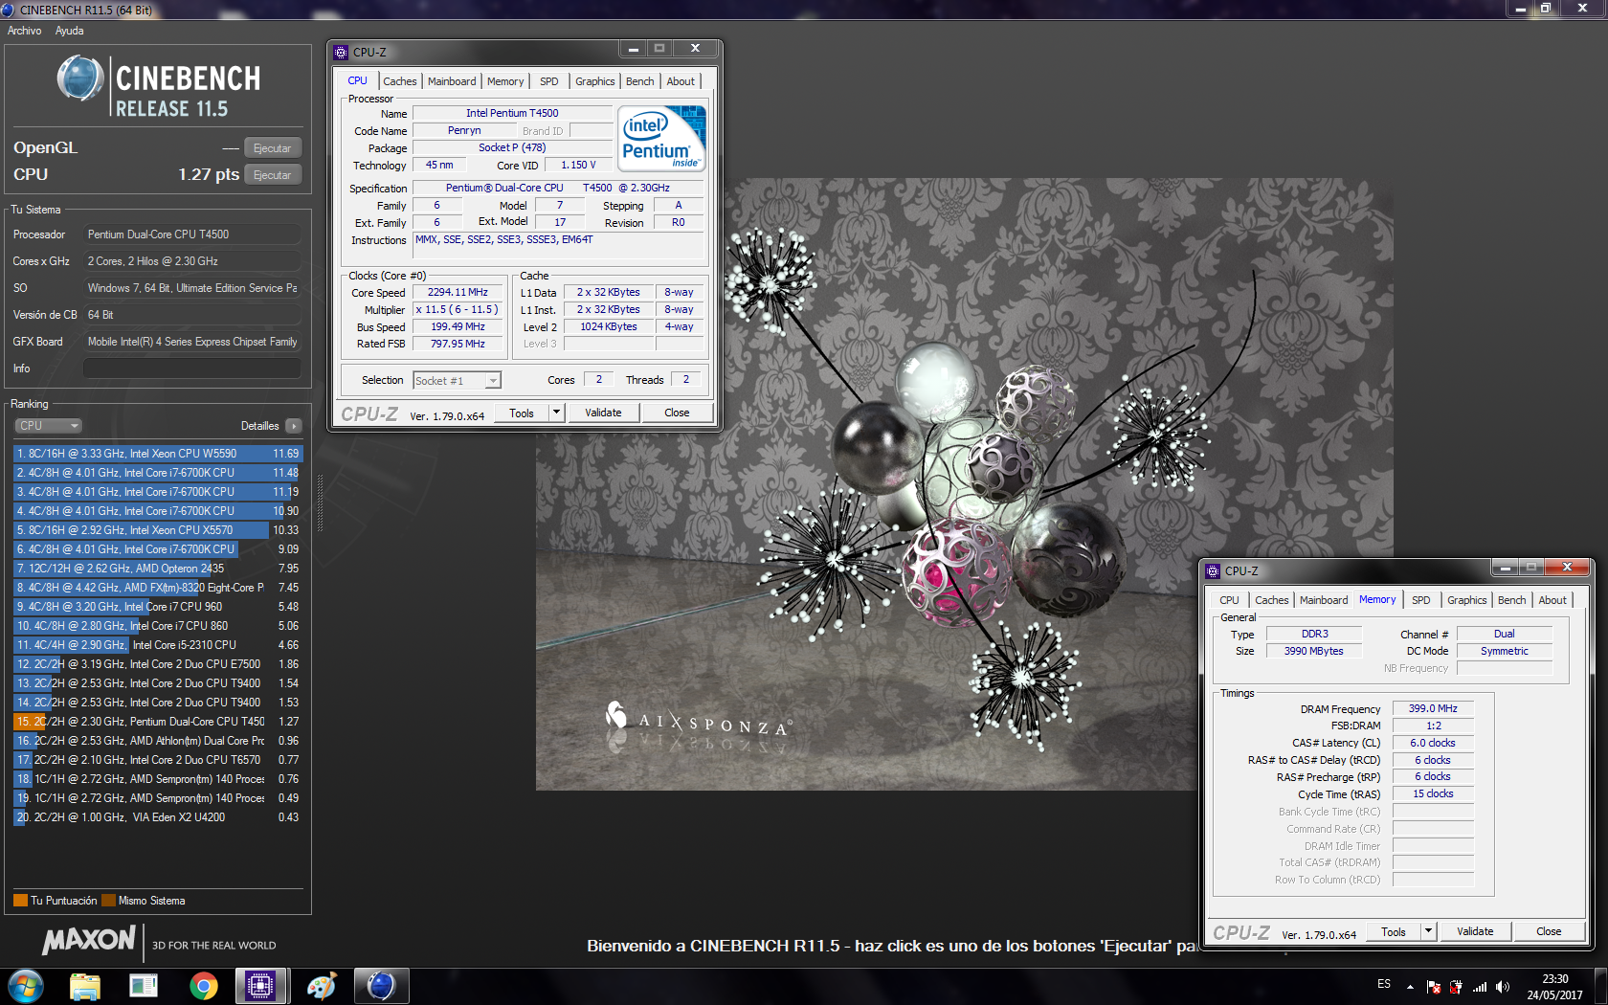This screenshot has height=1005, width=1608.
Task: Switch to Memory tab in top CPU-Z window
Action: pyautogui.click(x=505, y=81)
